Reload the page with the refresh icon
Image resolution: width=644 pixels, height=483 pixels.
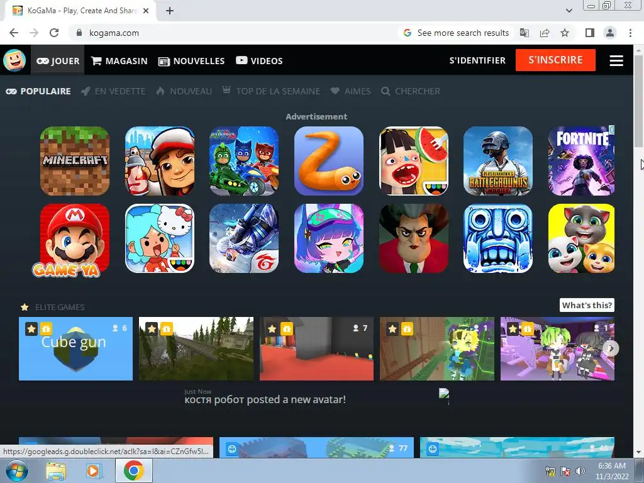click(54, 33)
